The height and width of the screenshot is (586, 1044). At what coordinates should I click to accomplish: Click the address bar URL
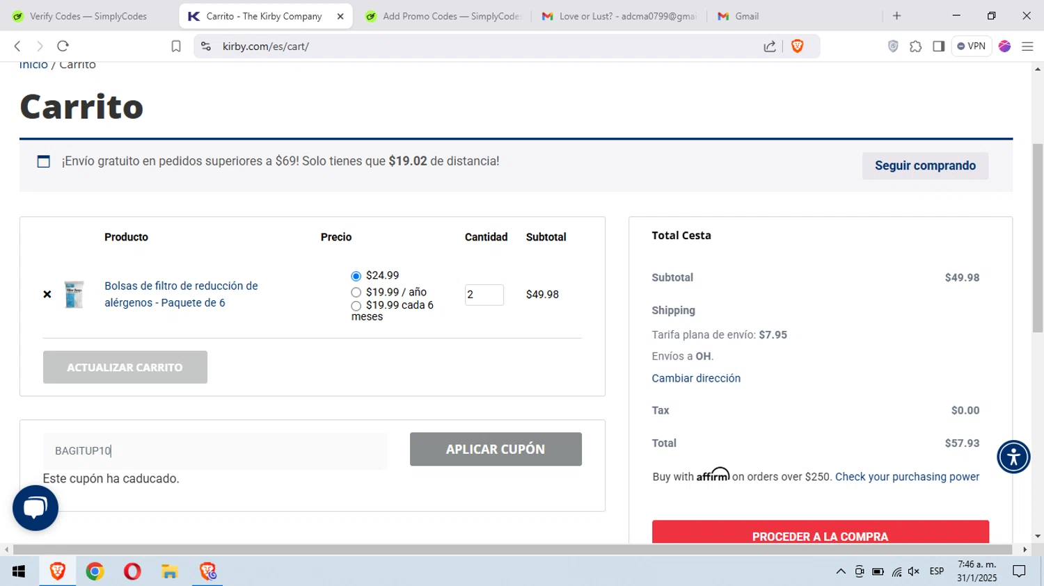pos(266,47)
